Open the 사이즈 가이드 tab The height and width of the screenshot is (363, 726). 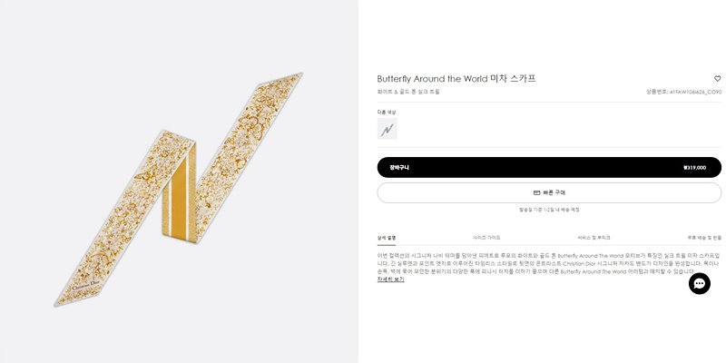tap(486, 238)
